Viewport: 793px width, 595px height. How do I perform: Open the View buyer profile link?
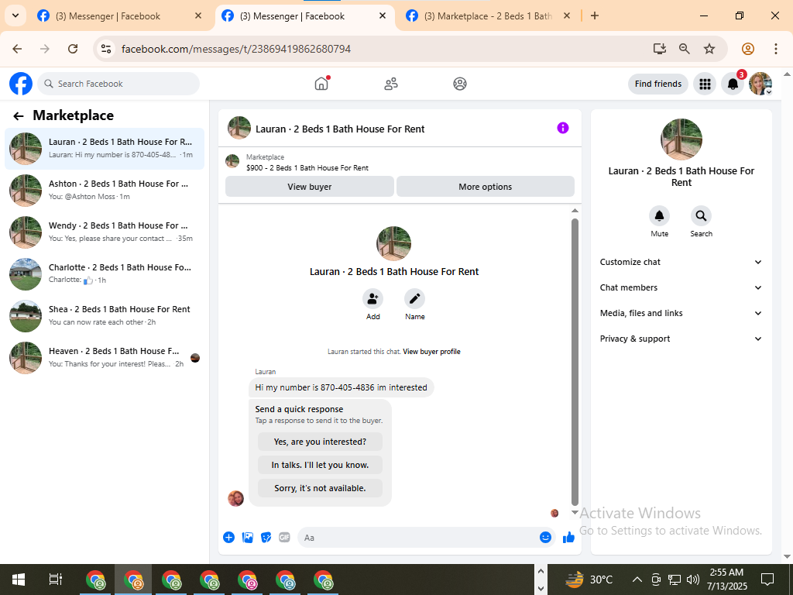(x=431, y=352)
